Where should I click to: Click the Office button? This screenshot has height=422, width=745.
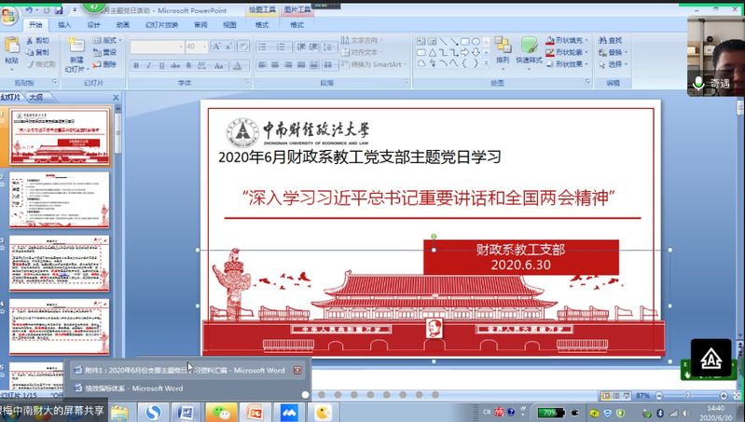[11, 11]
